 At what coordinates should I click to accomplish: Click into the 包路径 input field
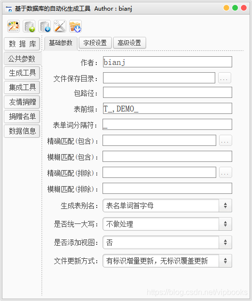tap(167, 92)
